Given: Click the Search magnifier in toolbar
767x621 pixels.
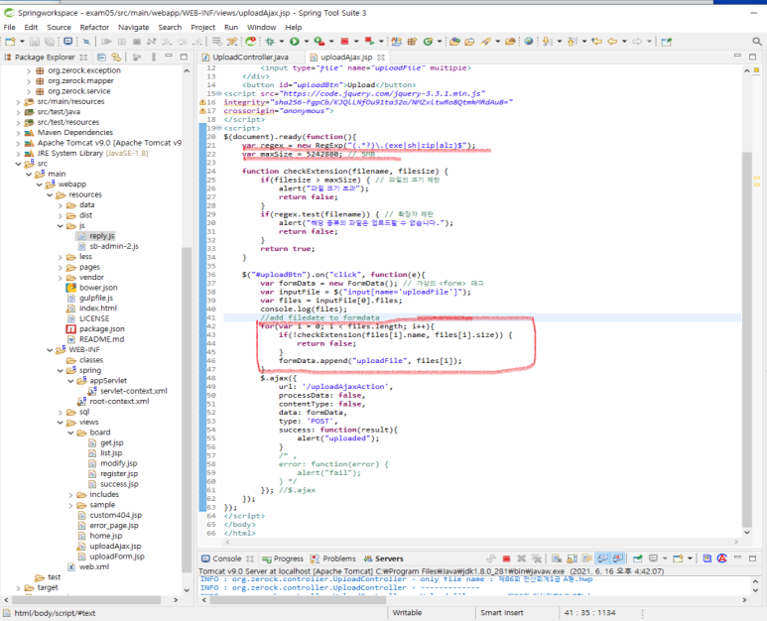Looking at the screenshot, I should [x=757, y=42].
